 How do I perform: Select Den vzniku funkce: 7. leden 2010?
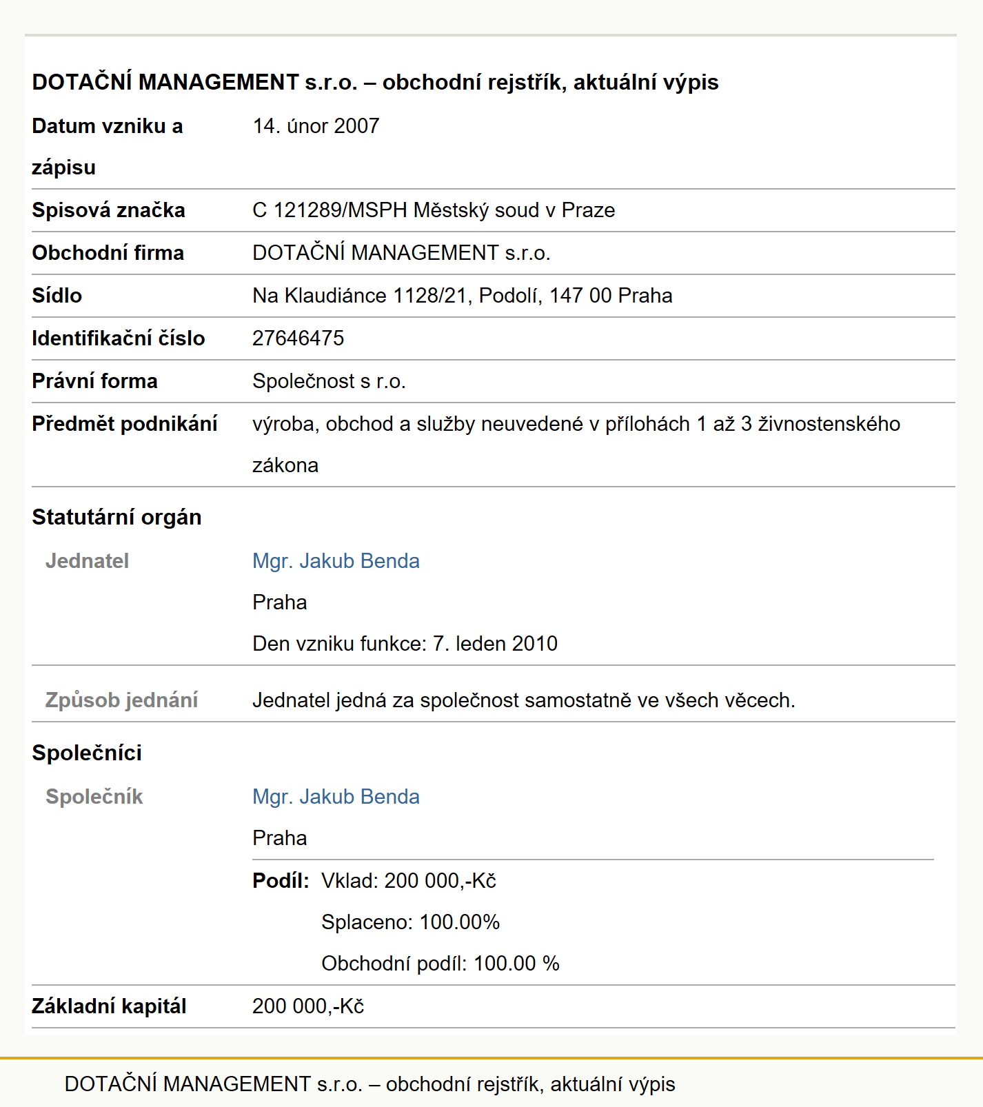[x=405, y=644]
